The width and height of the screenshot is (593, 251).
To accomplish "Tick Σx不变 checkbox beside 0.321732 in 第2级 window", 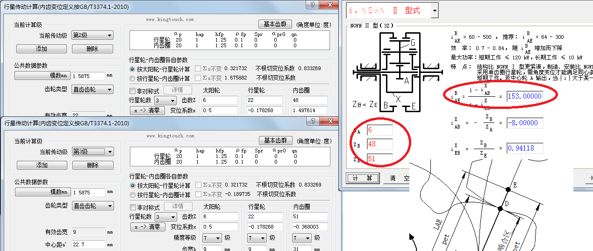I will (x=198, y=69).
